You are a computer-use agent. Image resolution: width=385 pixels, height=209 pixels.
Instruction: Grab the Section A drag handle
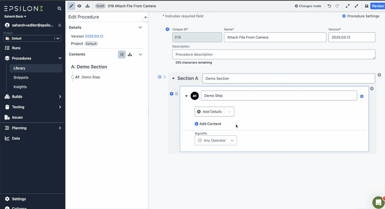click(165, 77)
